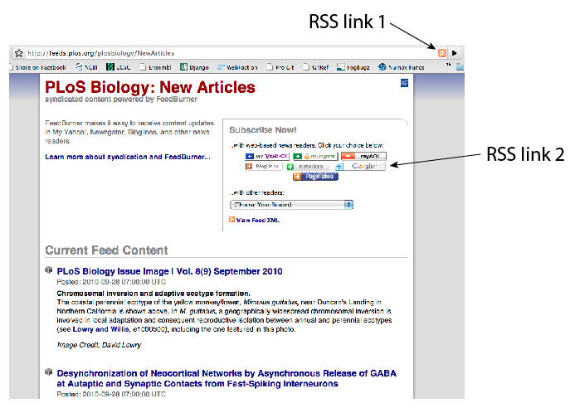
Task: Expand the bookmarks bar overflow chevron
Action: pyautogui.click(x=448, y=66)
